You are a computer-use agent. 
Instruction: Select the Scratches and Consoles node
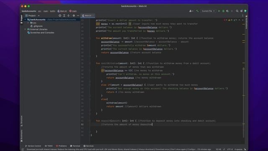41,33
